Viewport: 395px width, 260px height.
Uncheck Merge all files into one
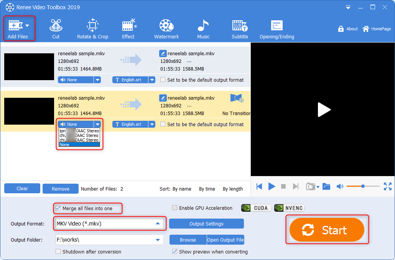[58, 208]
